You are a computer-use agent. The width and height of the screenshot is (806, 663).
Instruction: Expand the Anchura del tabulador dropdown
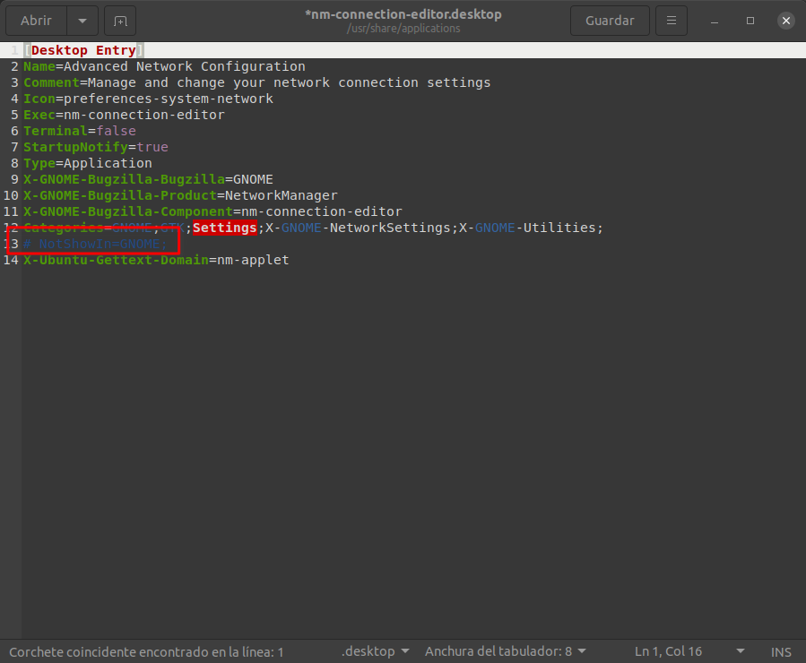coord(506,651)
